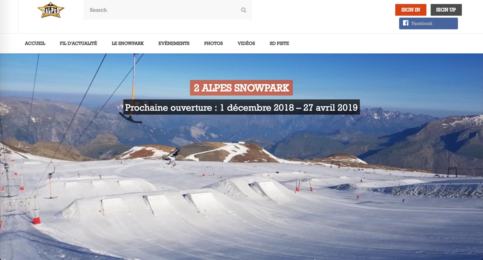Open the ACCUEIL menu item
This screenshot has height=260, width=483.
(x=35, y=43)
